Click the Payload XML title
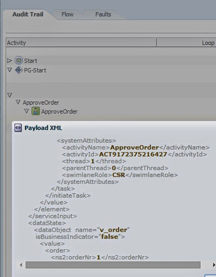The width and height of the screenshot is (216, 277). [43, 128]
